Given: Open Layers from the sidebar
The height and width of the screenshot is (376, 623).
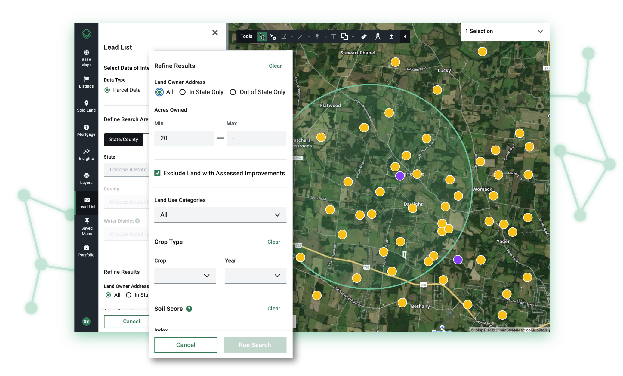Looking at the screenshot, I should click(x=86, y=178).
